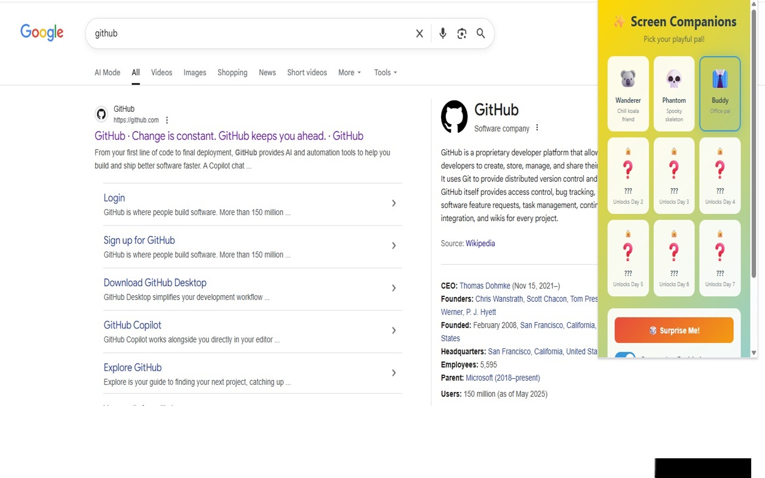The width and height of the screenshot is (765, 478).
Task: Click the https://github.com URL text
Action: click(x=136, y=120)
